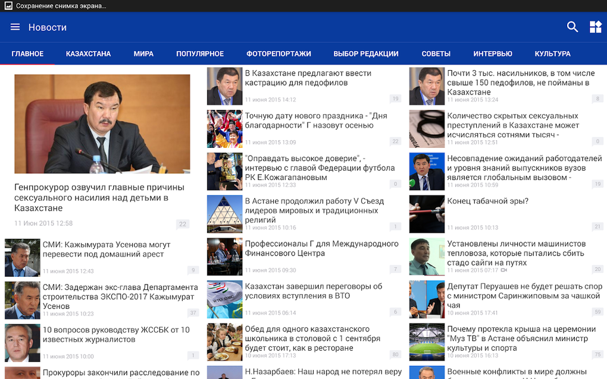Open article V Съезд лидеров религий

314,210
